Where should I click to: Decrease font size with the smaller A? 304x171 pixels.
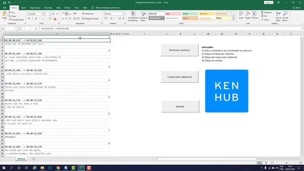coord(57,14)
